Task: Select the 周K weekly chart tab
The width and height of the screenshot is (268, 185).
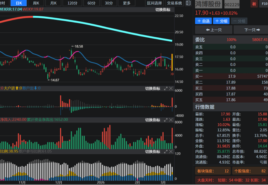Action: (36, 3)
